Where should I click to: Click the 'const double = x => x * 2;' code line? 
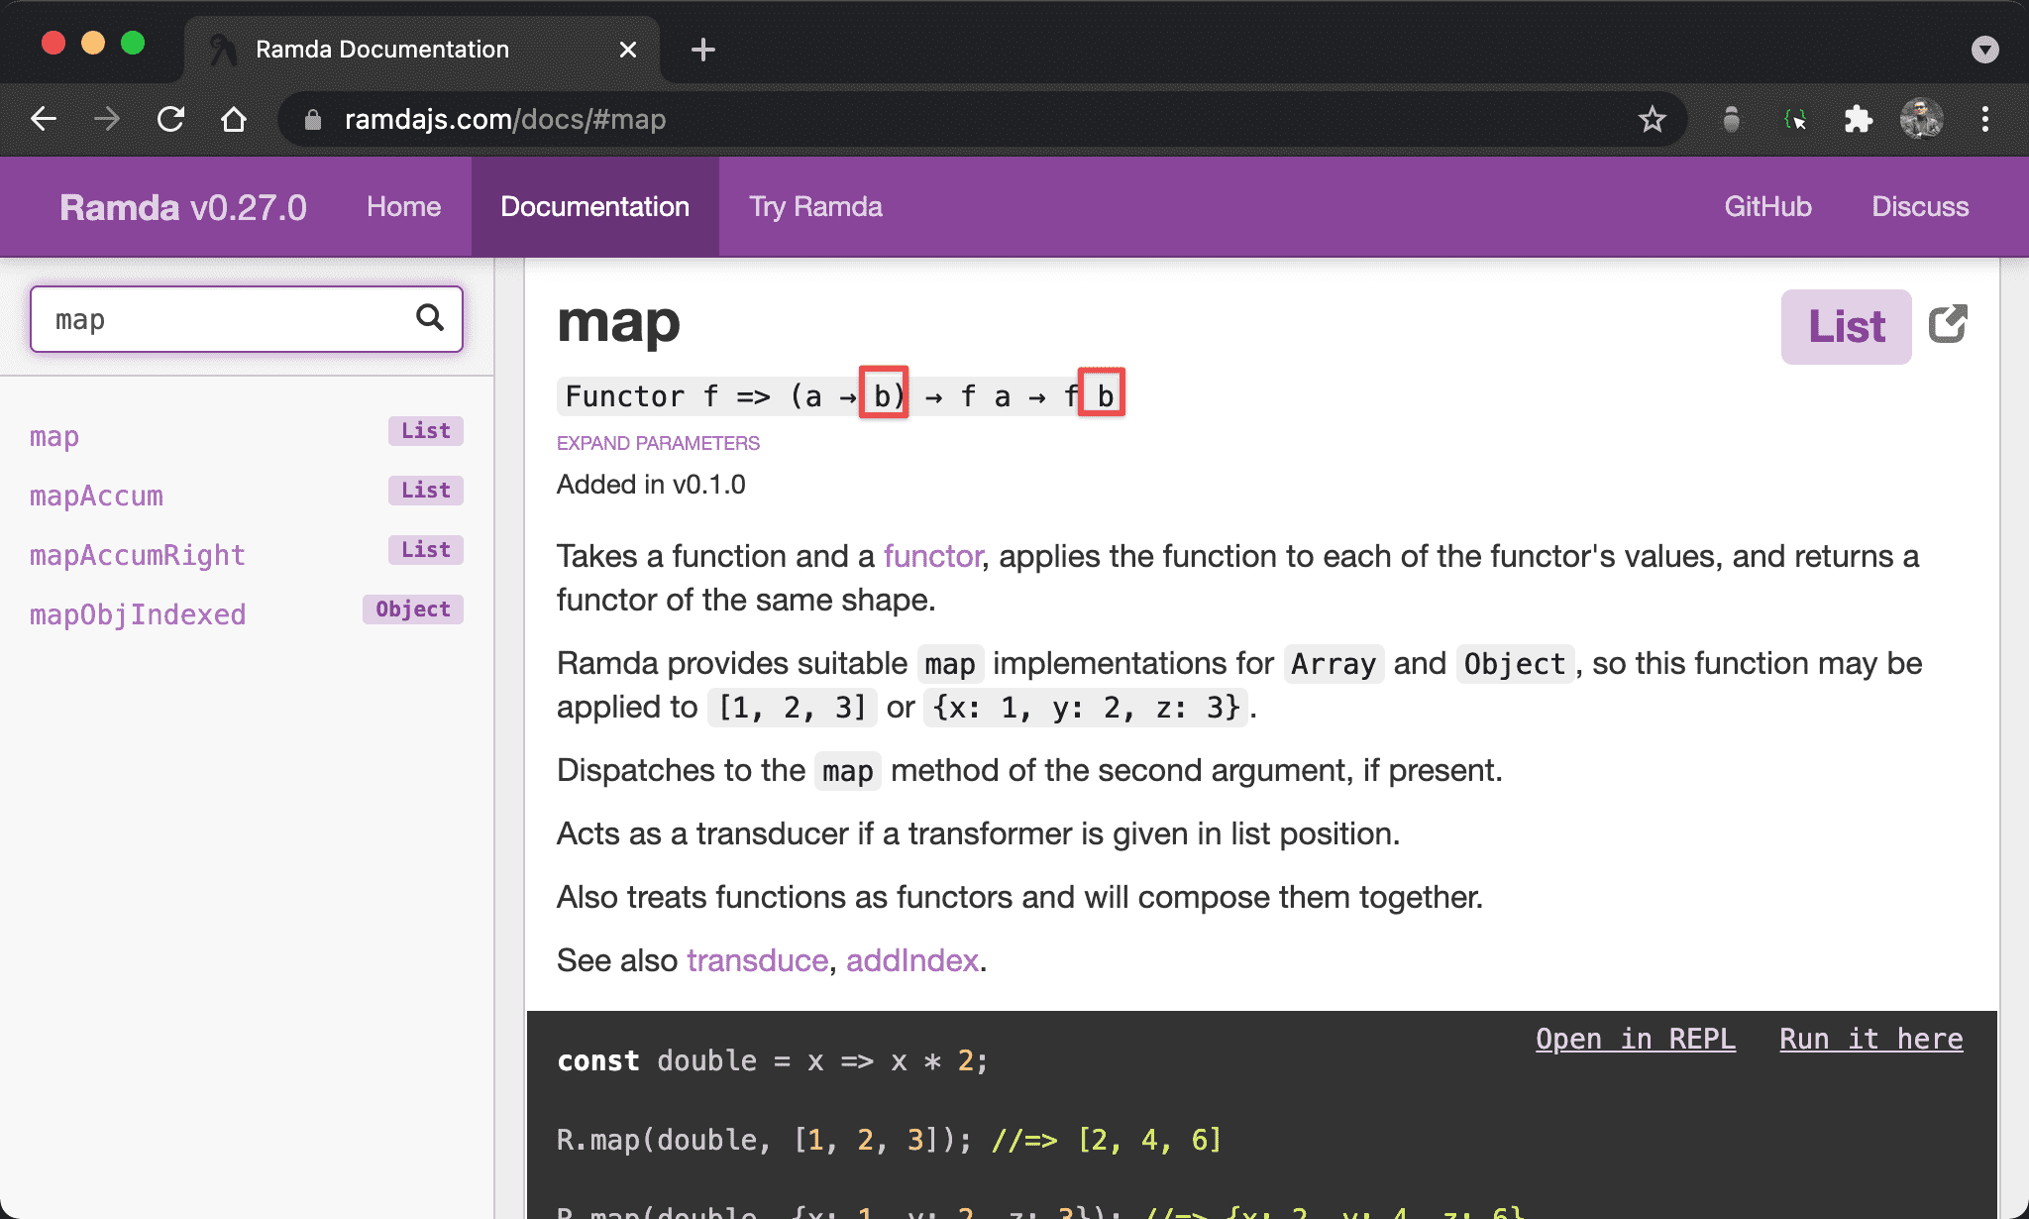point(773,1061)
